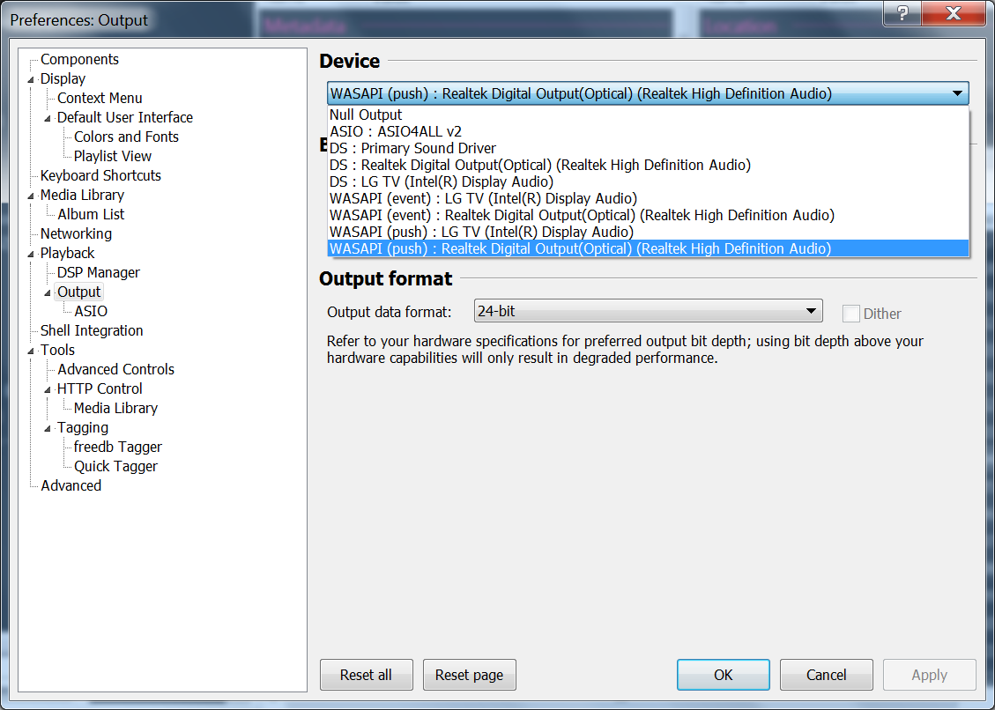This screenshot has width=995, height=710.
Task: Open DSP Manager preferences page
Action: [x=98, y=273]
